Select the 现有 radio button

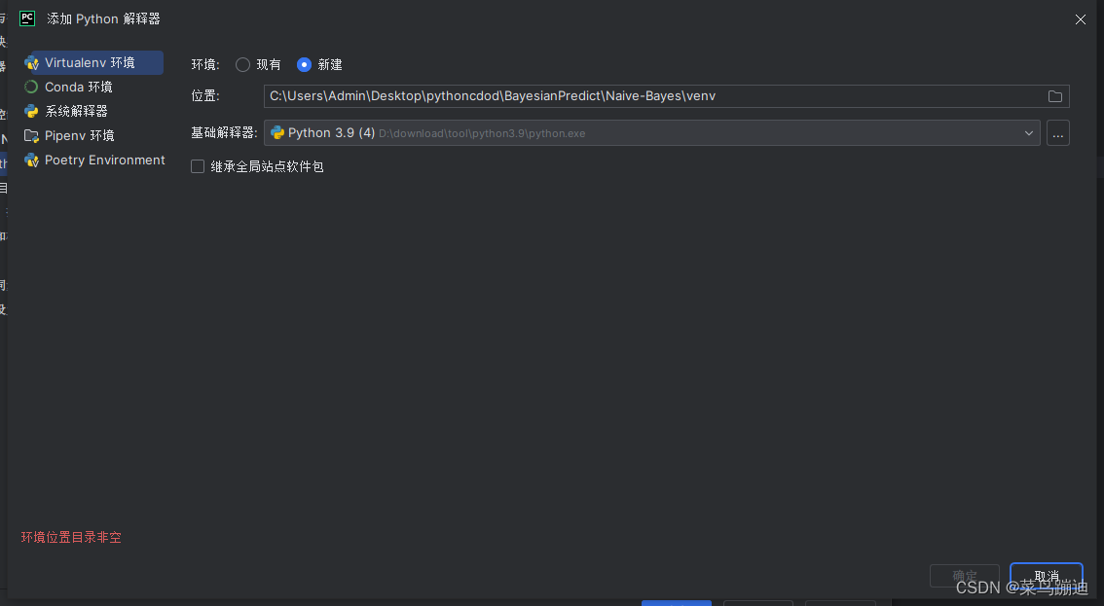click(x=243, y=65)
